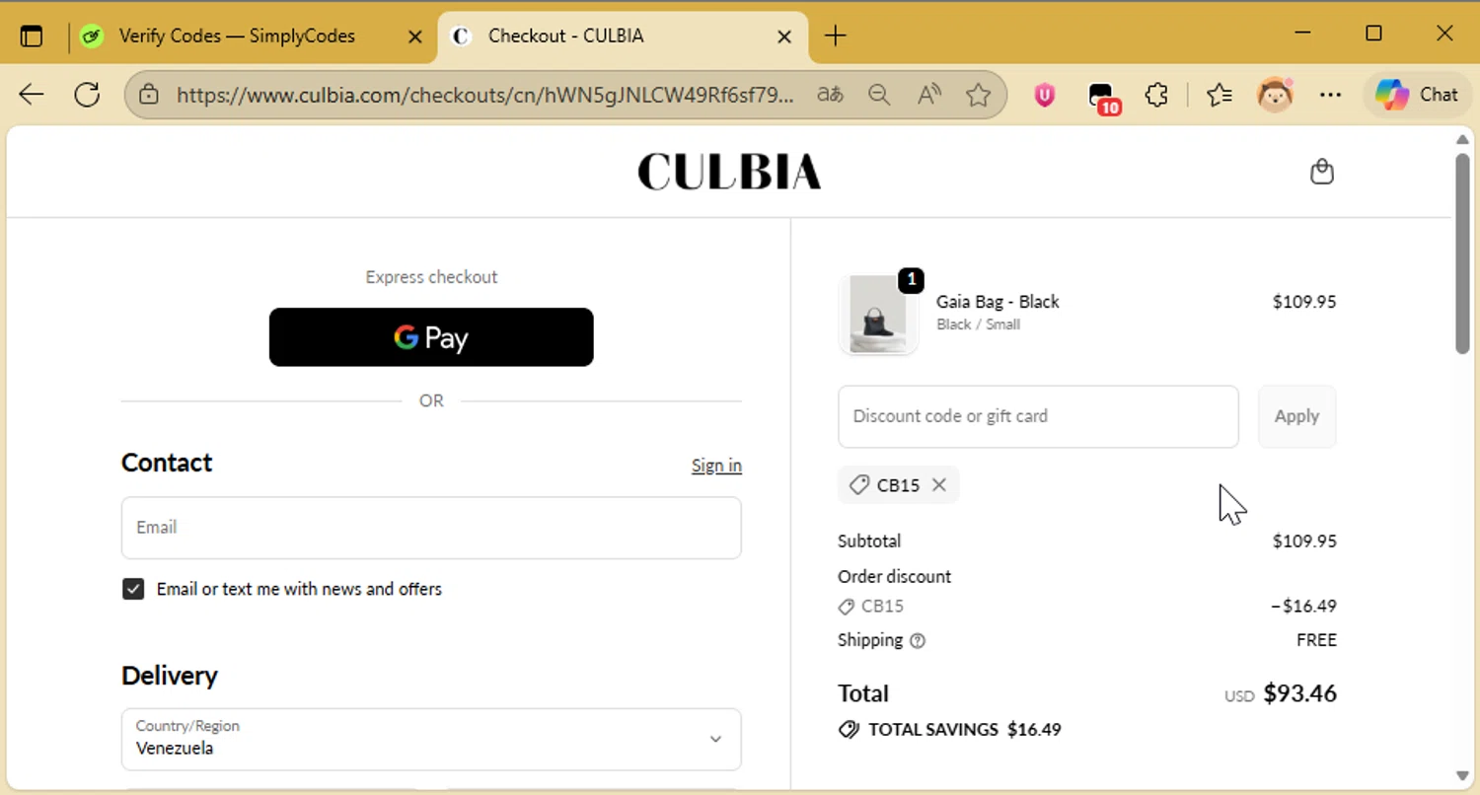The height and width of the screenshot is (795, 1480).
Task: Click the address bar URL
Action: (484, 95)
